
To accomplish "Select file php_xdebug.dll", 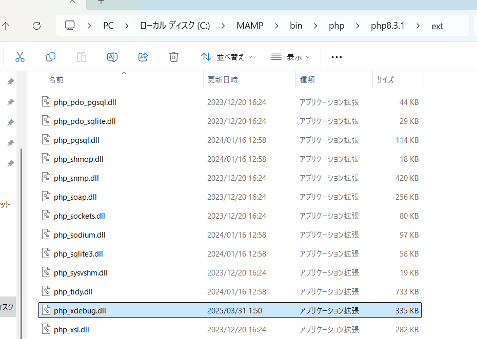I will (x=230, y=310).
